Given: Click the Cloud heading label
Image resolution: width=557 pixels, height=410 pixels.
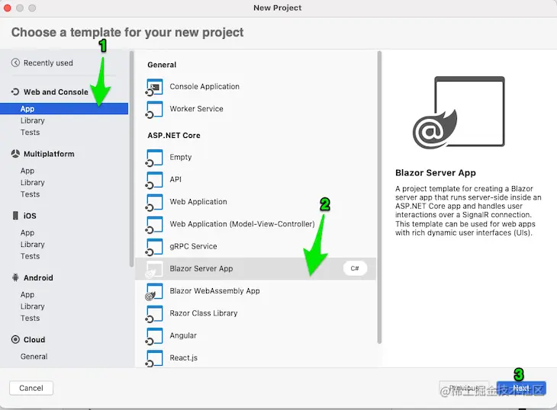Looking at the screenshot, I should pyautogui.click(x=34, y=339).
